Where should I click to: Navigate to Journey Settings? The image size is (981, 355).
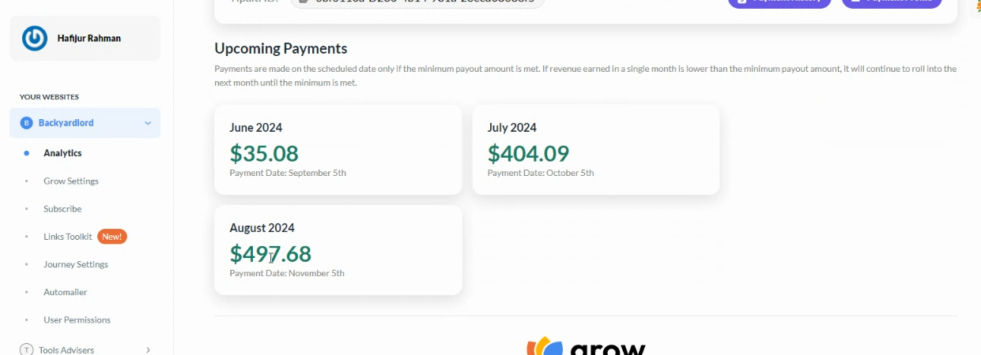76,264
